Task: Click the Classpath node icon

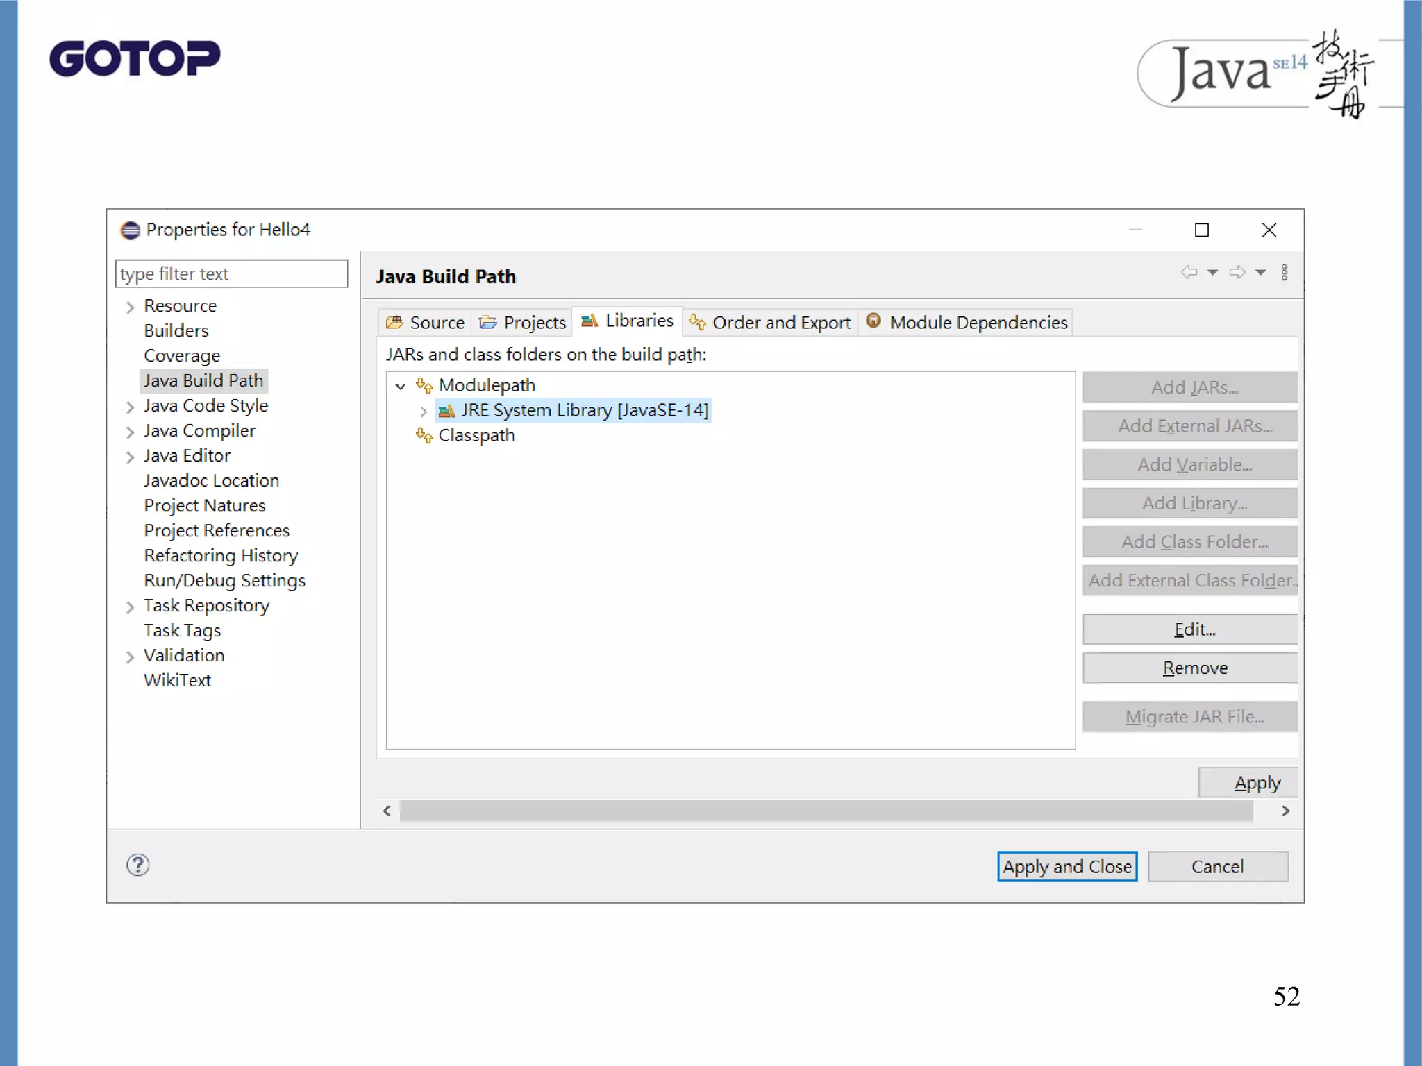Action: 424,436
